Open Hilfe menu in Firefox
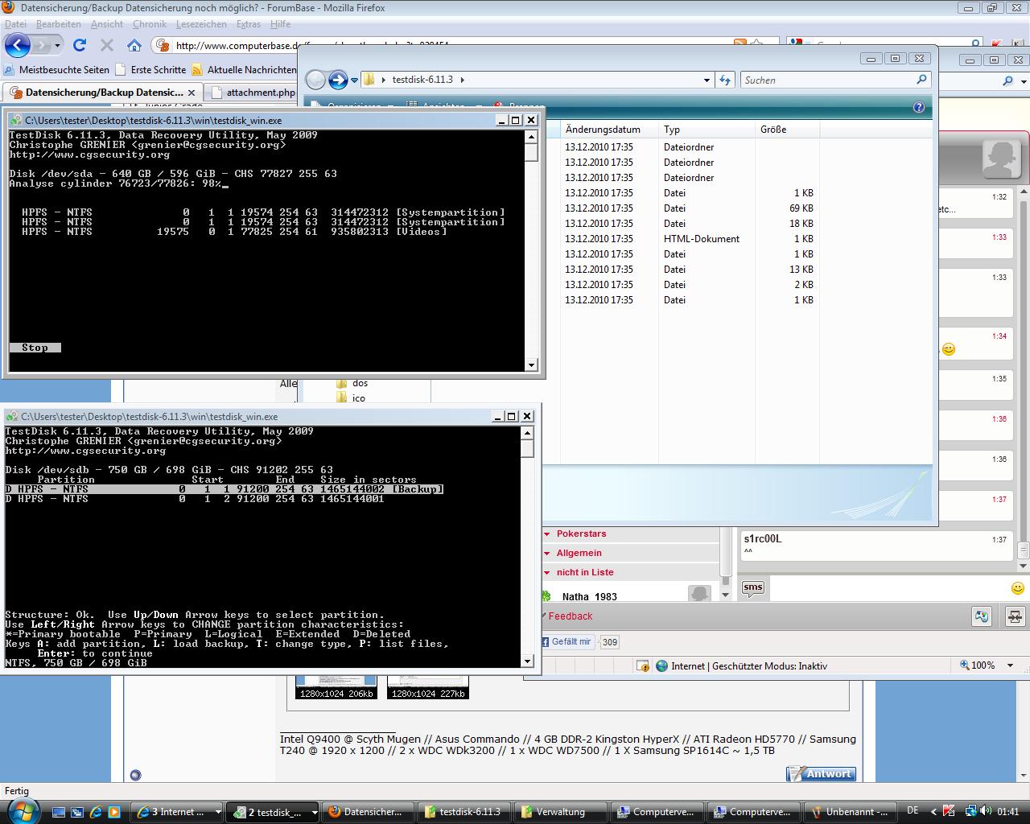This screenshot has height=824, width=1030. 280,24
